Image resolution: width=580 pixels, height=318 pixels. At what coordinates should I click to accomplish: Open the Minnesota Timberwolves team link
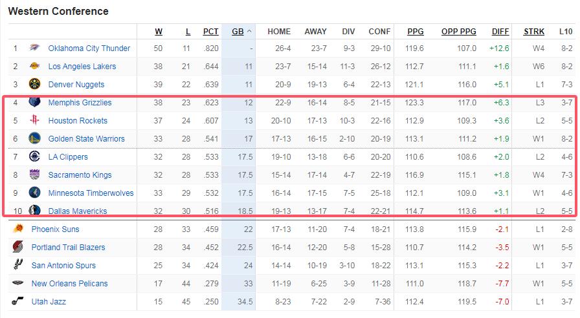[x=91, y=193]
